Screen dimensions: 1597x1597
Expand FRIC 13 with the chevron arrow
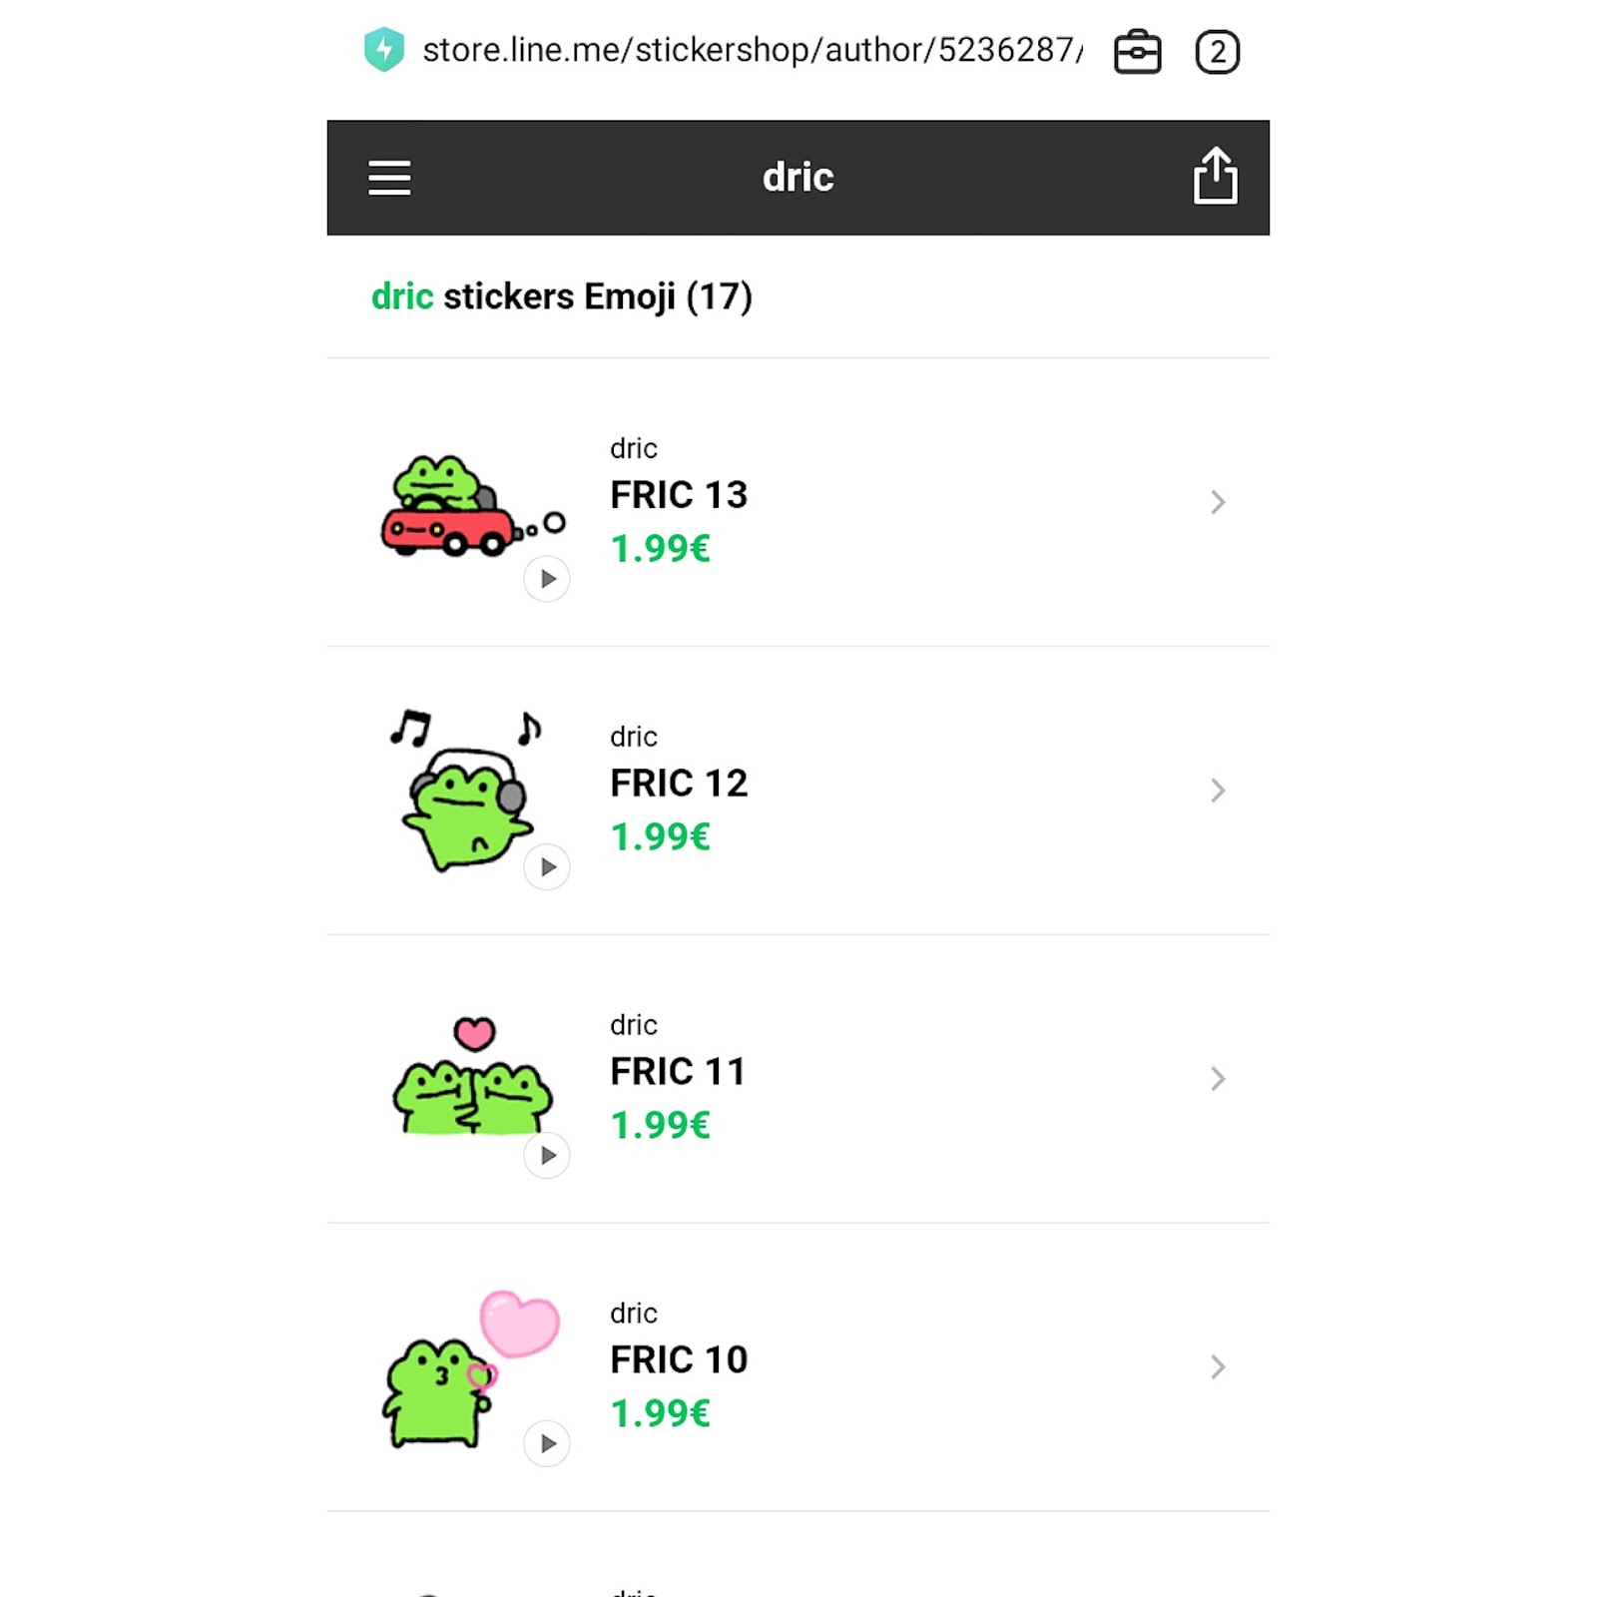(1217, 502)
